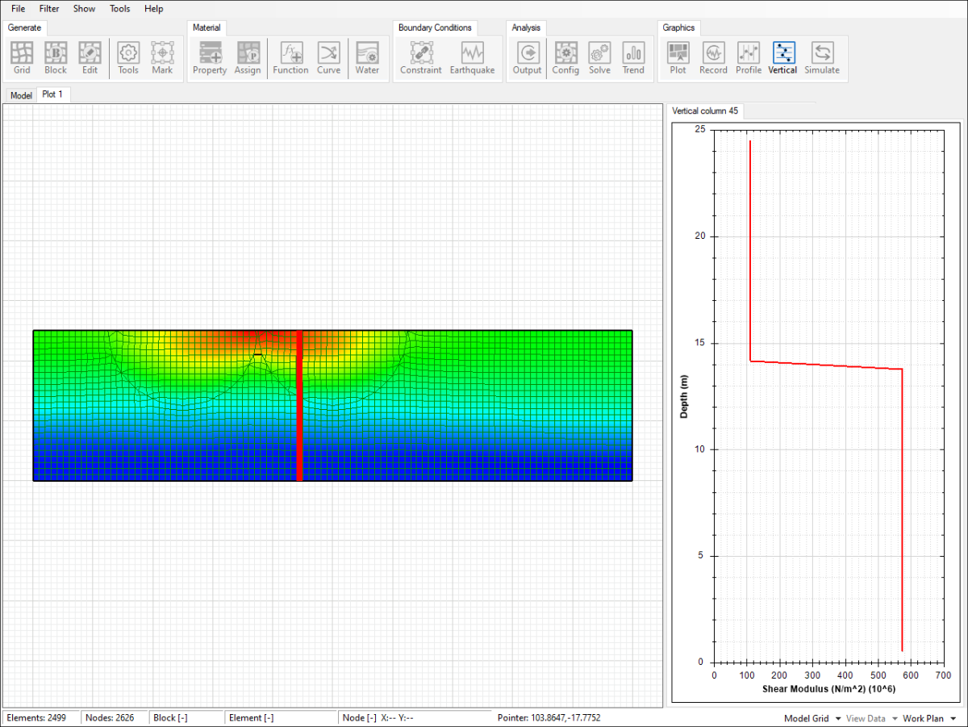
Task: Open the material Property tool
Action: coord(210,58)
